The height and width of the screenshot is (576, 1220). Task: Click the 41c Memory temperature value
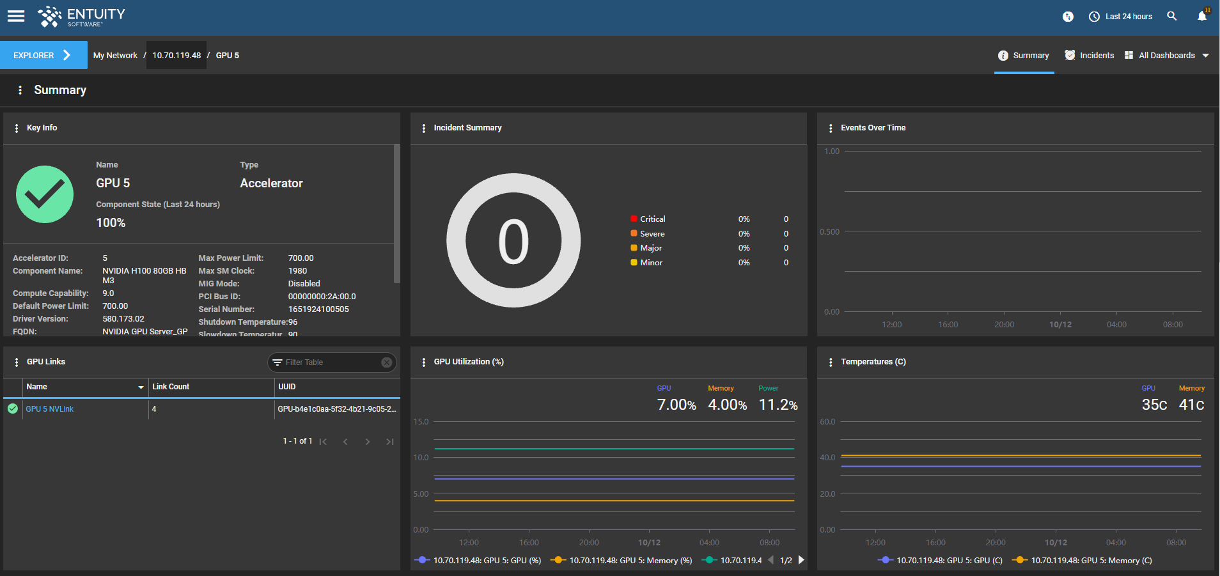pos(1192,405)
